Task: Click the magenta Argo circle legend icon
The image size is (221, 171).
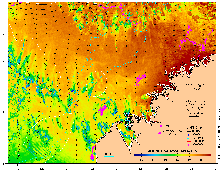Action: click(161, 126)
